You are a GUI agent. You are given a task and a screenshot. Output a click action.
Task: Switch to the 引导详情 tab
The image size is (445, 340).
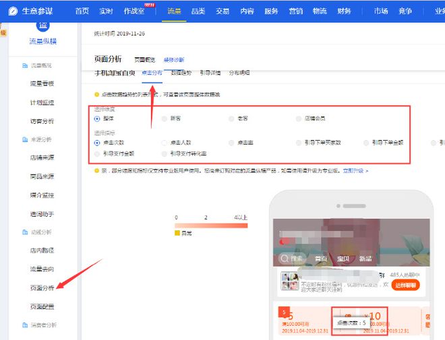[x=210, y=73]
